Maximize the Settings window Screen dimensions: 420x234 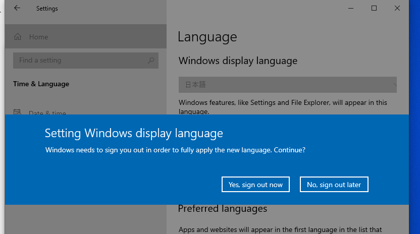coord(374,8)
